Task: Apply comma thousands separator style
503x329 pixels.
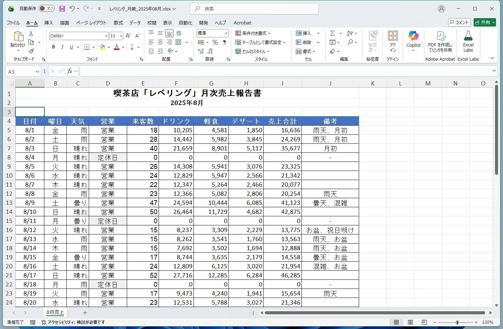Action: click(224, 42)
